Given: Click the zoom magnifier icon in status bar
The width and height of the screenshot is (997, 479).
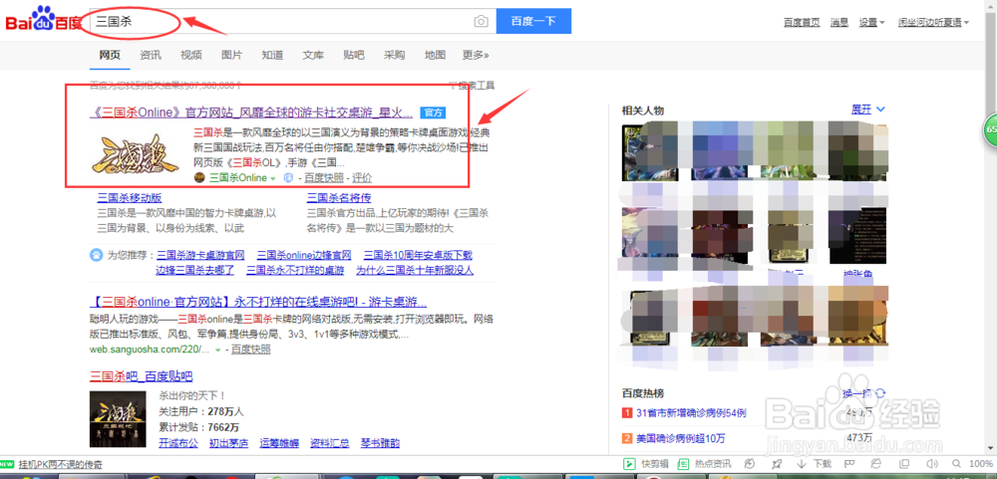Looking at the screenshot, I should 957,464.
